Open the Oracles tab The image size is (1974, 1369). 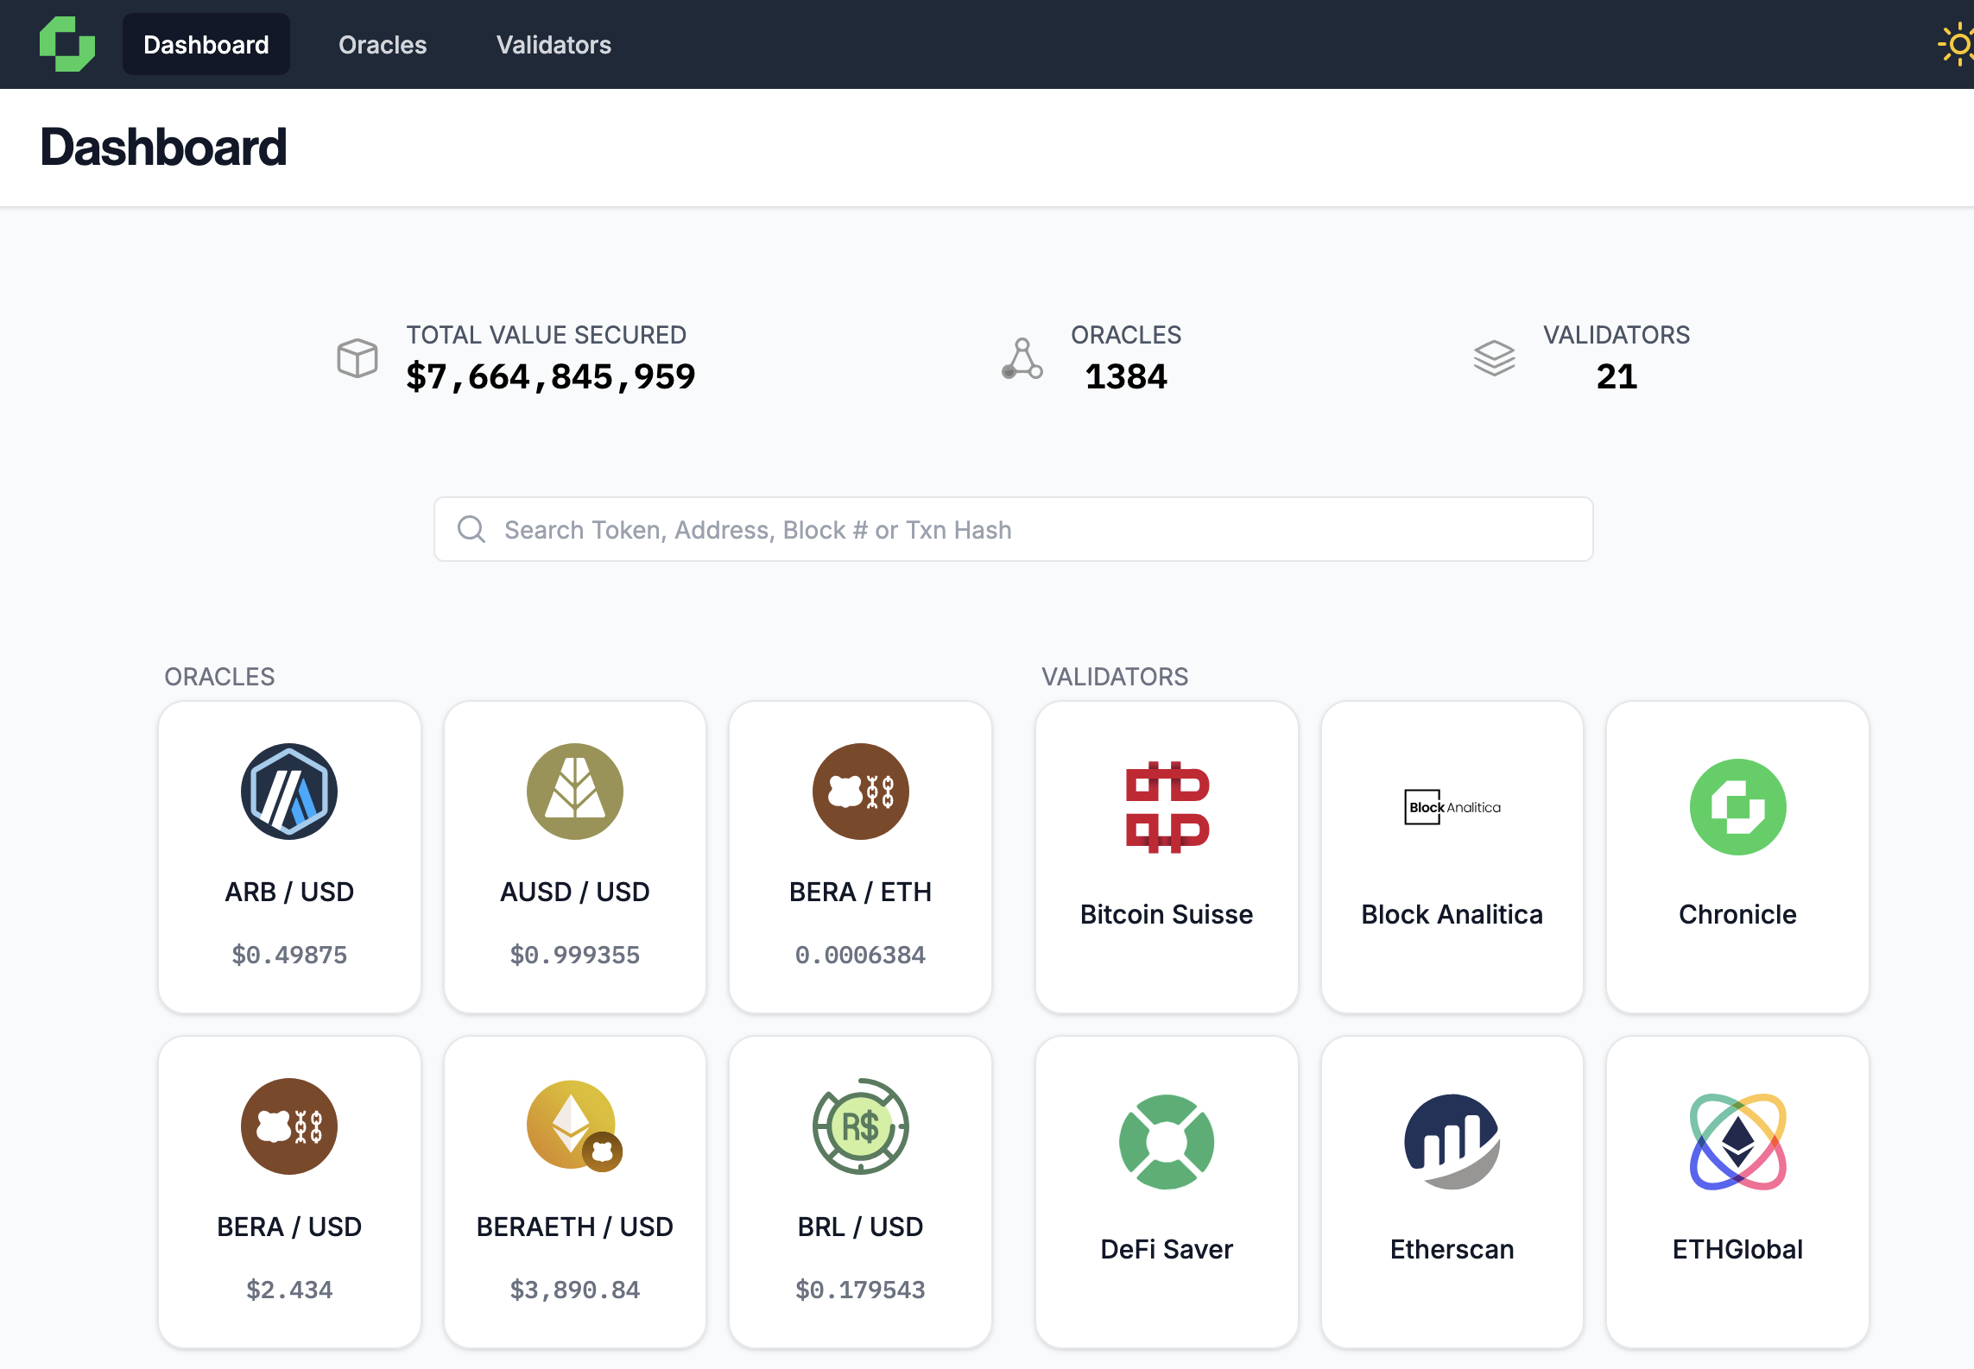(383, 45)
